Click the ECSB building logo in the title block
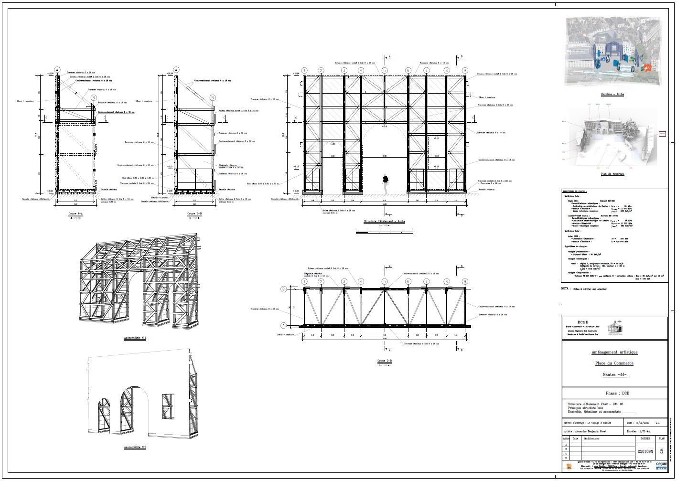 [x=616, y=329]
